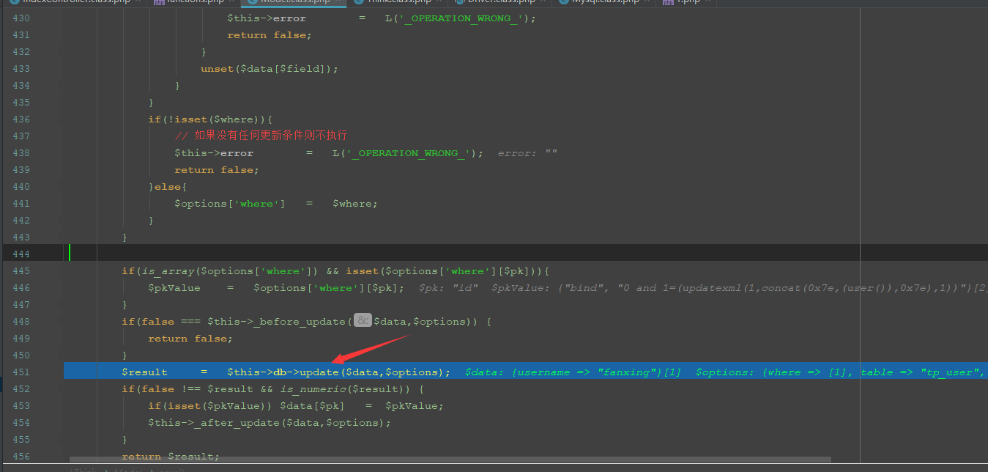Click the inline debug value '$data: {username => "fanxing"}[1]'
The height and width of the screenshot is (472, 988).
pos(573,372)
